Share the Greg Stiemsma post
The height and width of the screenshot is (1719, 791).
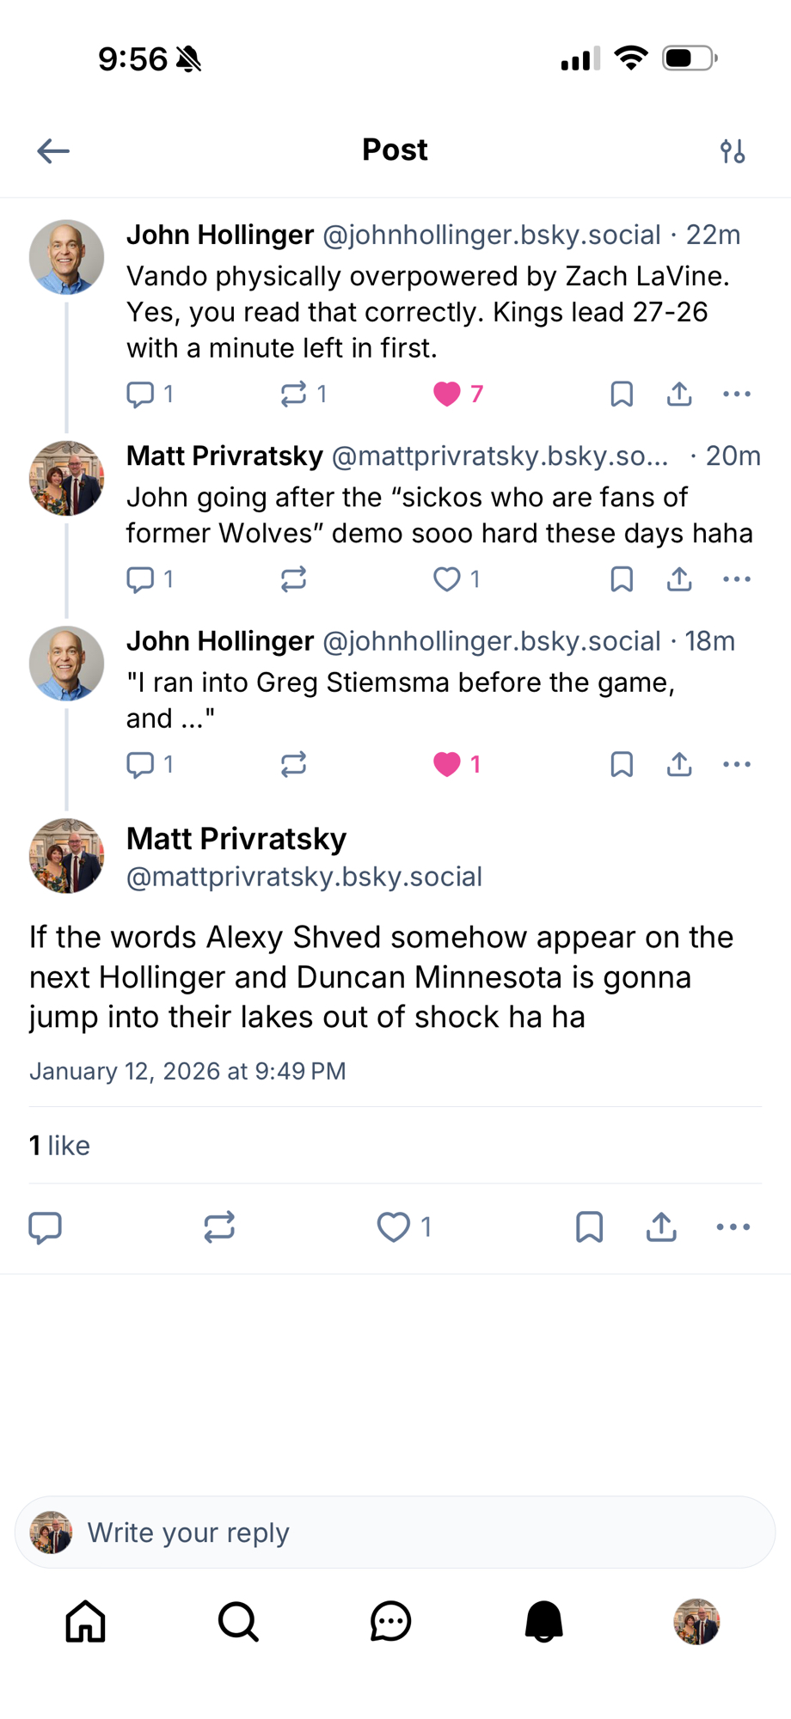[679, 764]
